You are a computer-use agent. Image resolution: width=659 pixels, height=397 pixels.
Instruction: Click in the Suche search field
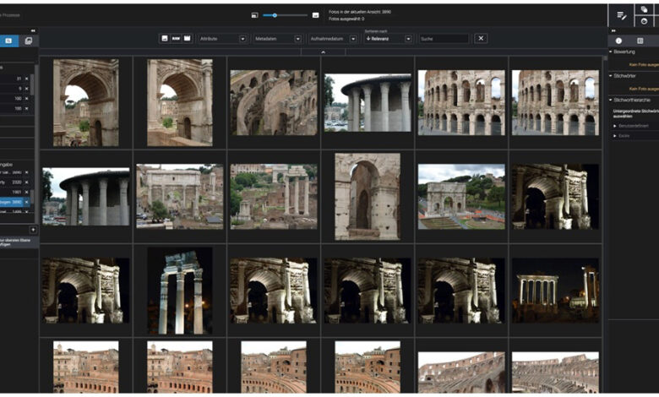click(x=444, y=39)
